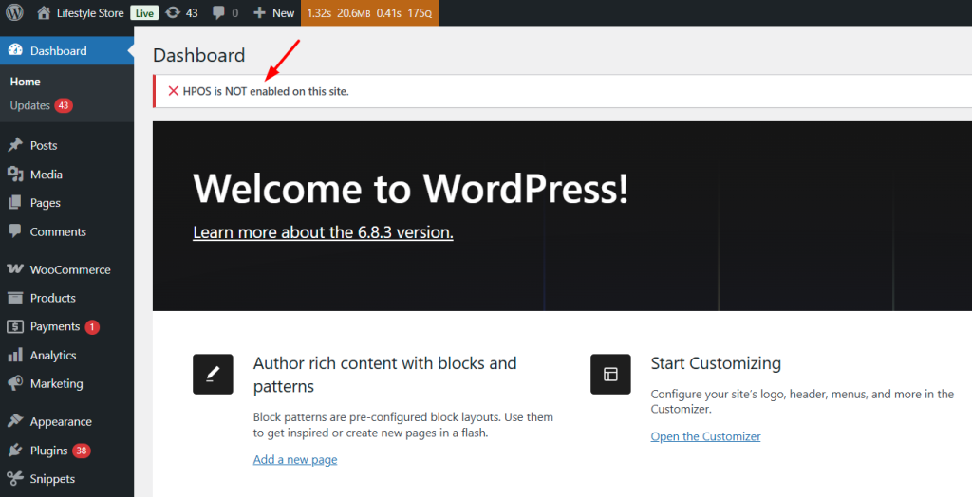Click the red 1 badge on Payments

92,326
